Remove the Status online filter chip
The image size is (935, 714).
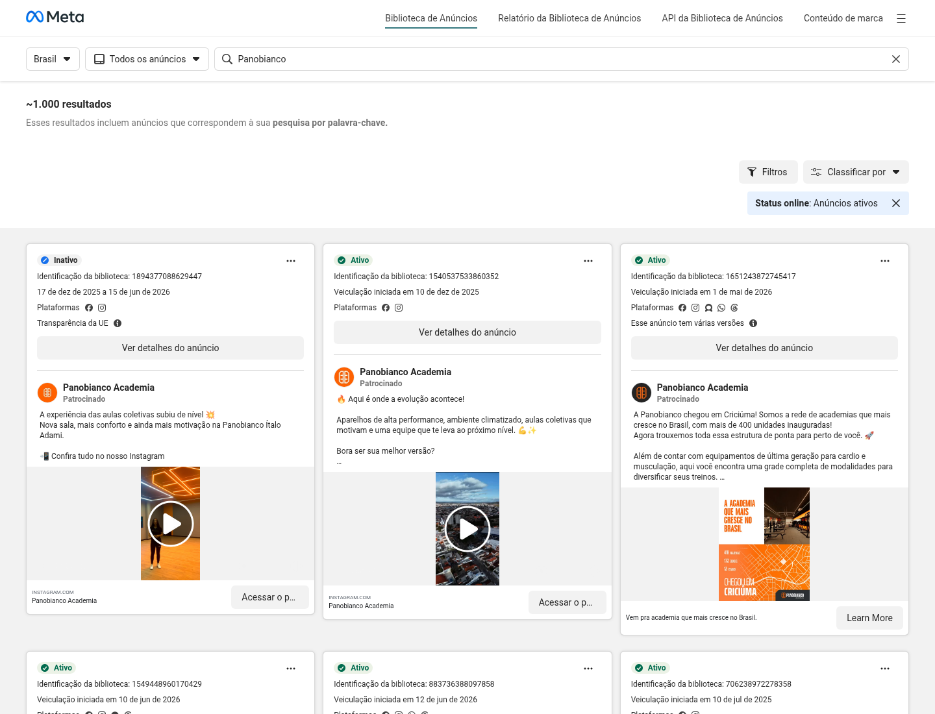click(x=896, y=203)
